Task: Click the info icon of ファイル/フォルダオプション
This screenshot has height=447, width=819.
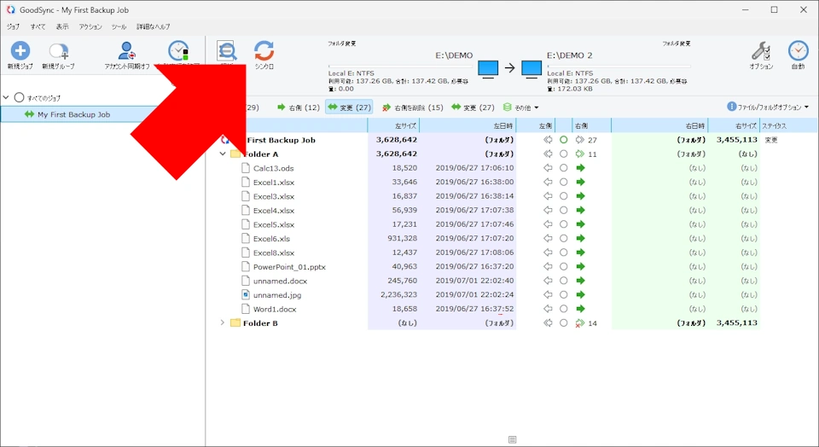Action: pyautogui.click(x=731, y=107)
